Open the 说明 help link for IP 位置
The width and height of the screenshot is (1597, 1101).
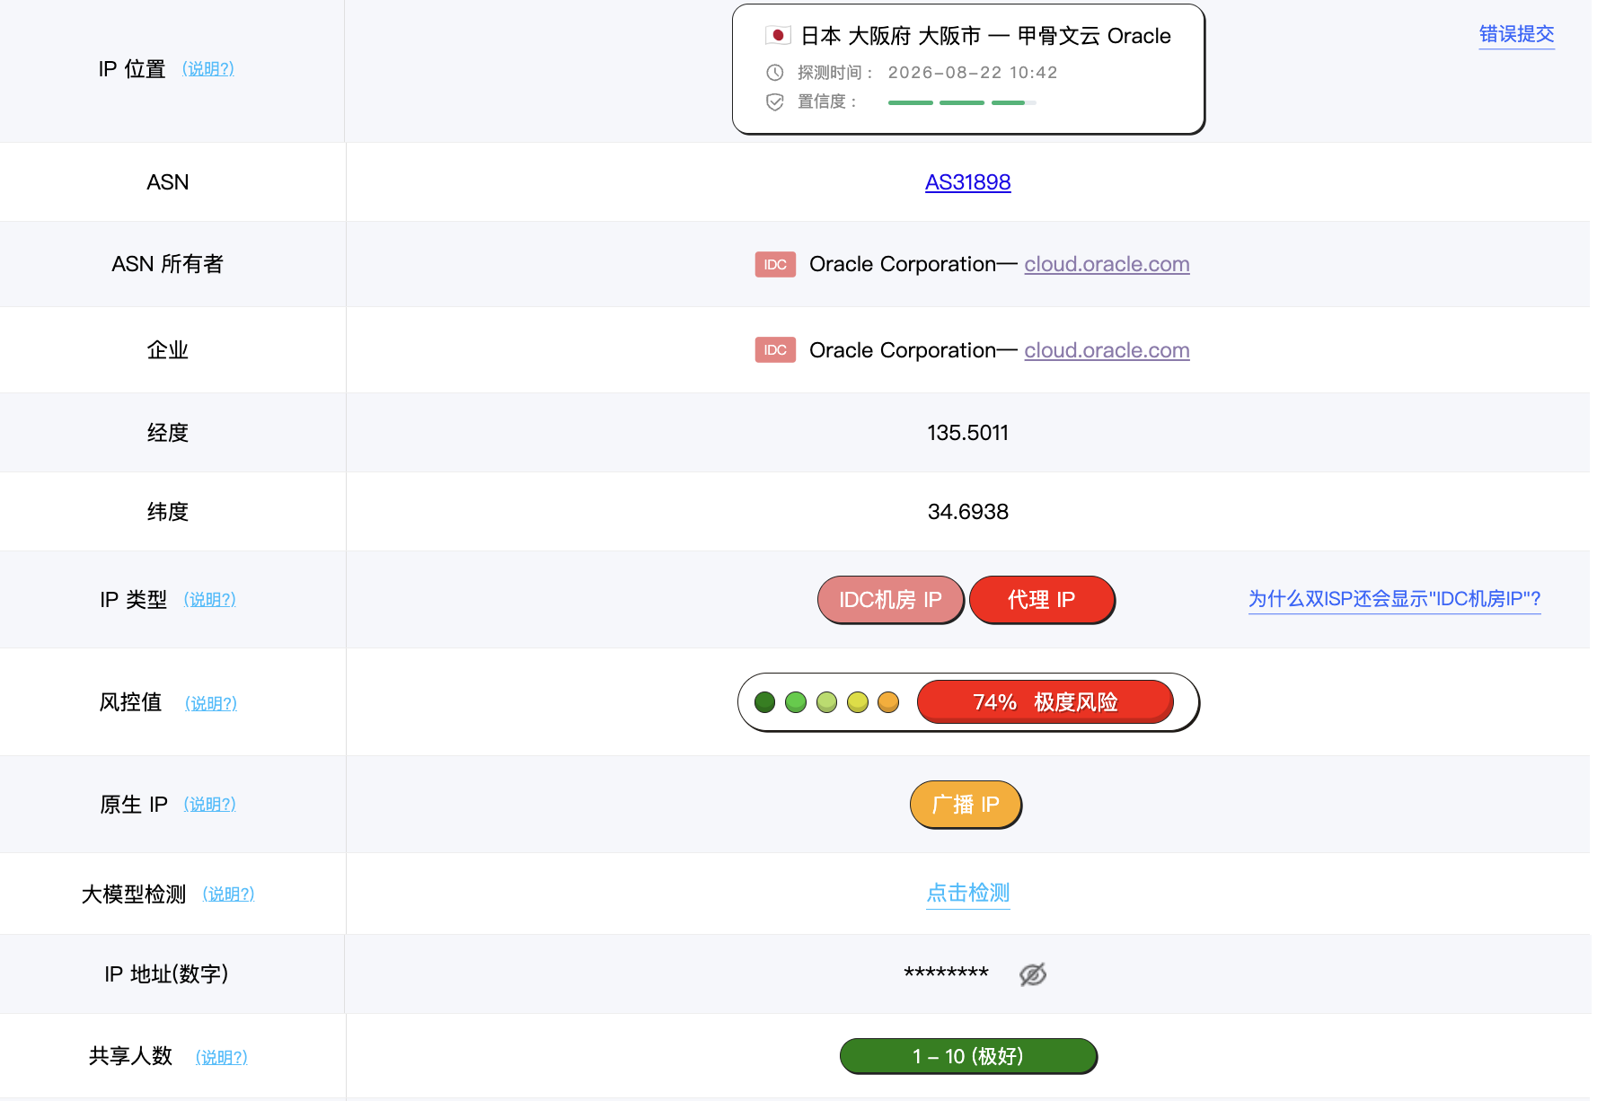pyautogui.click(x=208, y=69)
